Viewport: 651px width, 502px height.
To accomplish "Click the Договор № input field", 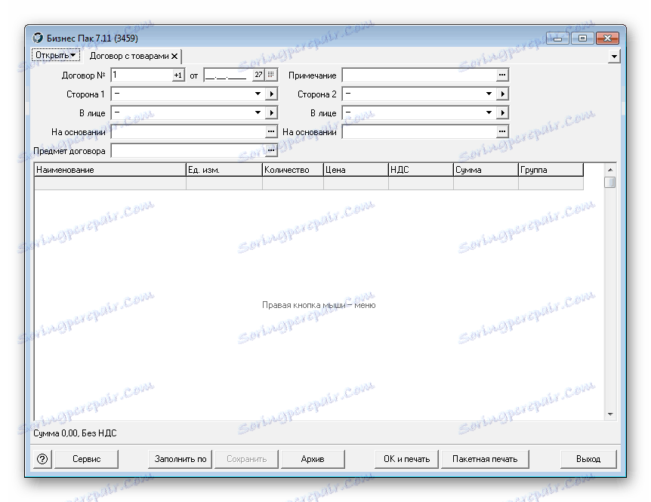I will pyautogui.click(x=141, y=75).
